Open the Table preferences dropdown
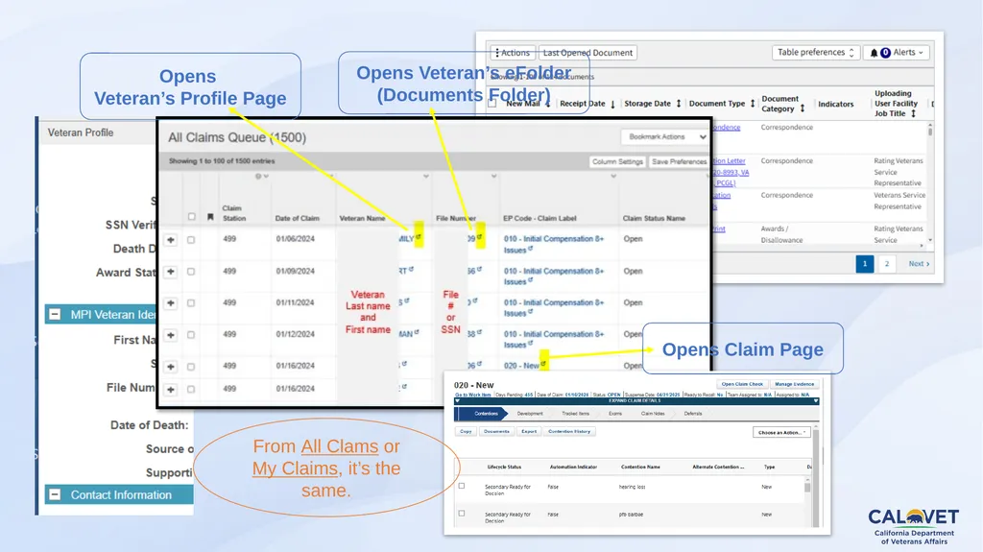 [815, 53]
